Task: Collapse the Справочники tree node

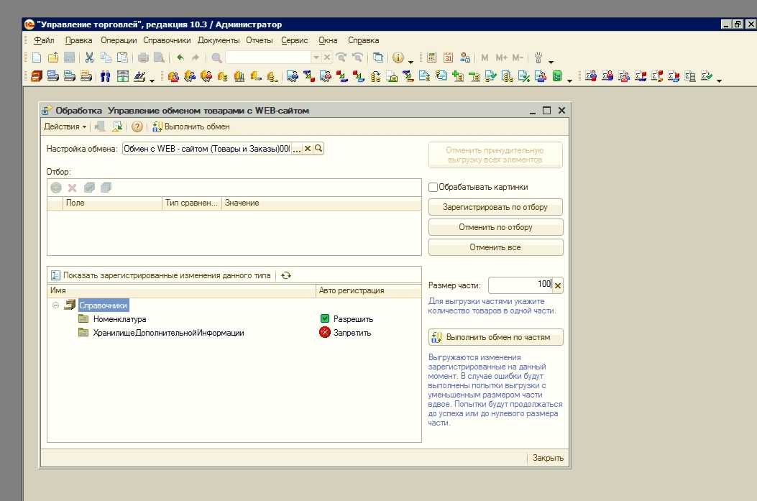Action: [x=55, y=305]
